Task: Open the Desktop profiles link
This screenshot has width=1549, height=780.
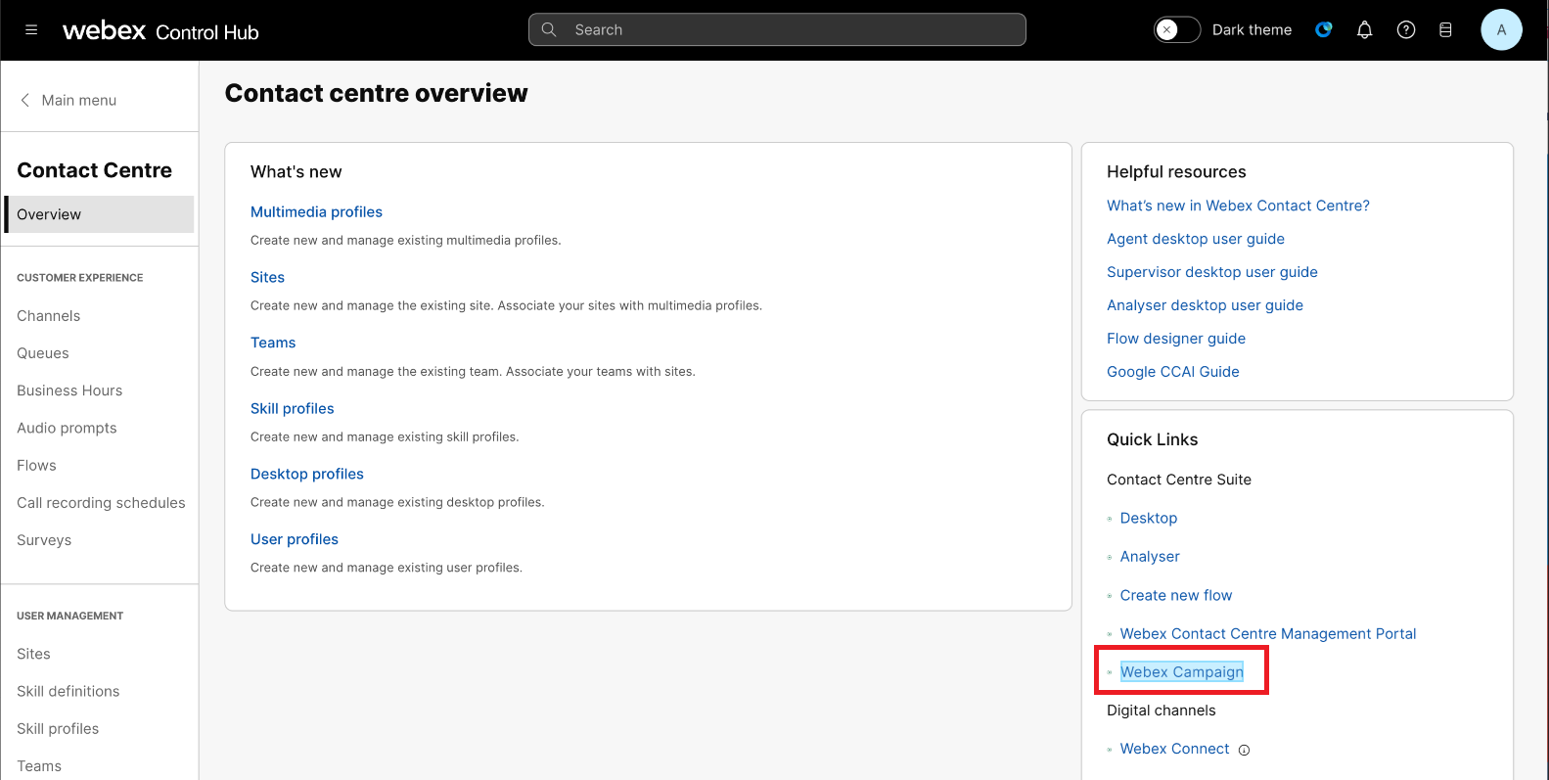Action: click(x=306, y=475)
